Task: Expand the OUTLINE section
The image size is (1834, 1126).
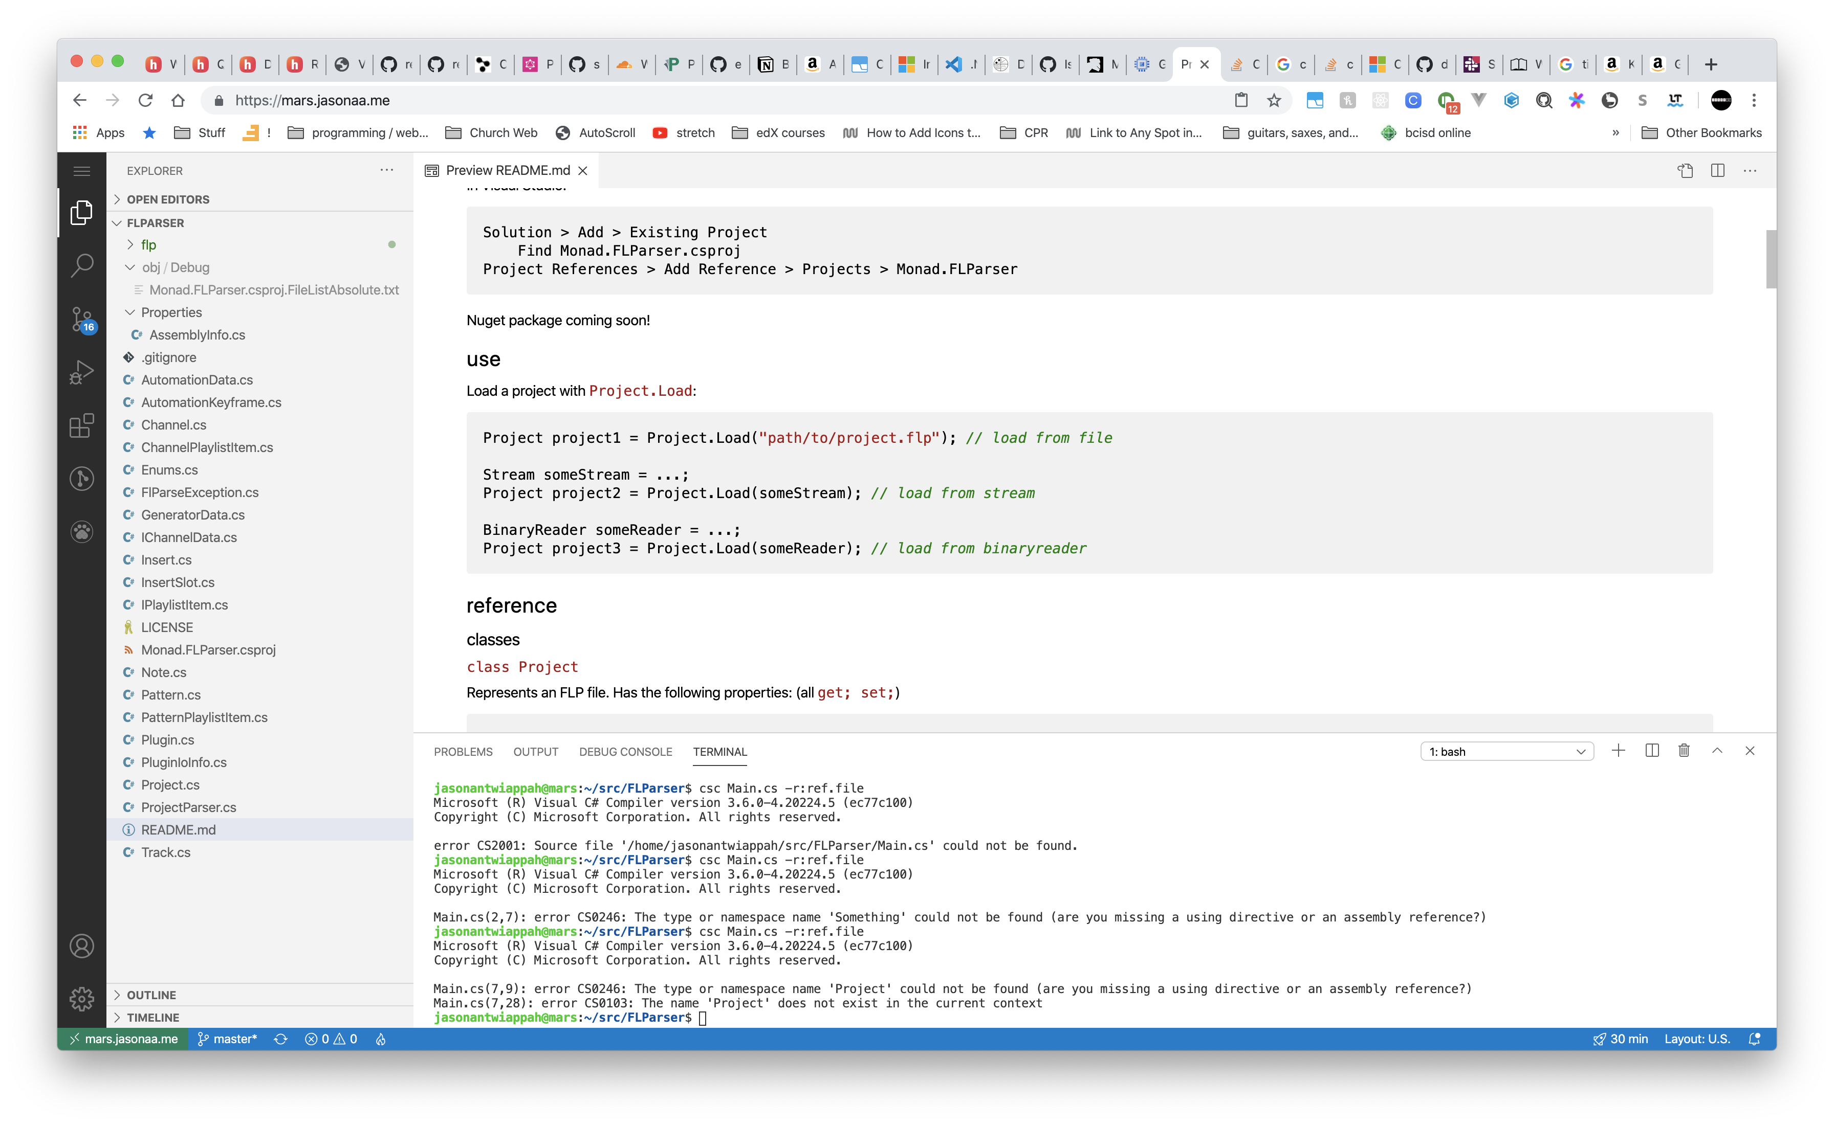Action: (259, 994)
